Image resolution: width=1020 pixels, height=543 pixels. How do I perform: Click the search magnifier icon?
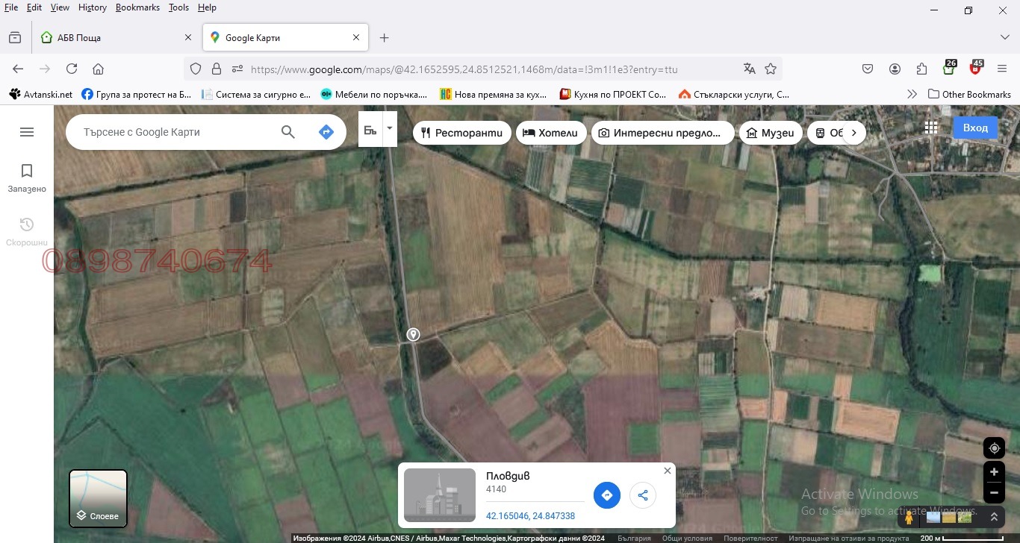click(x=288, y=132)
